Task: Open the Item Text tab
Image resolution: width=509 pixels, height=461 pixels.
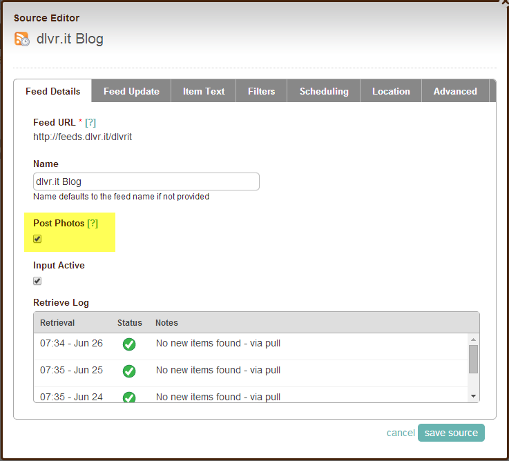Action: click(204, 91)
